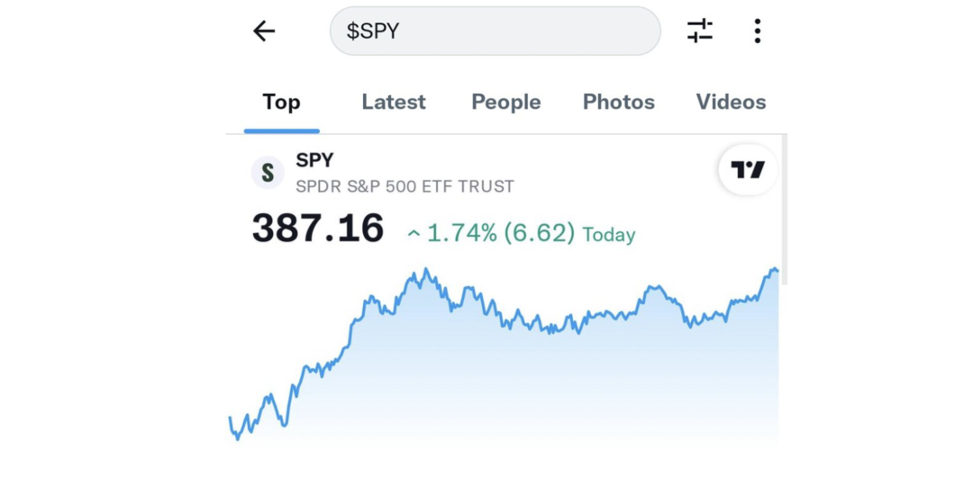973x486 pixels.
Task: Open the search filter settings icon
Action: (700, 31)
